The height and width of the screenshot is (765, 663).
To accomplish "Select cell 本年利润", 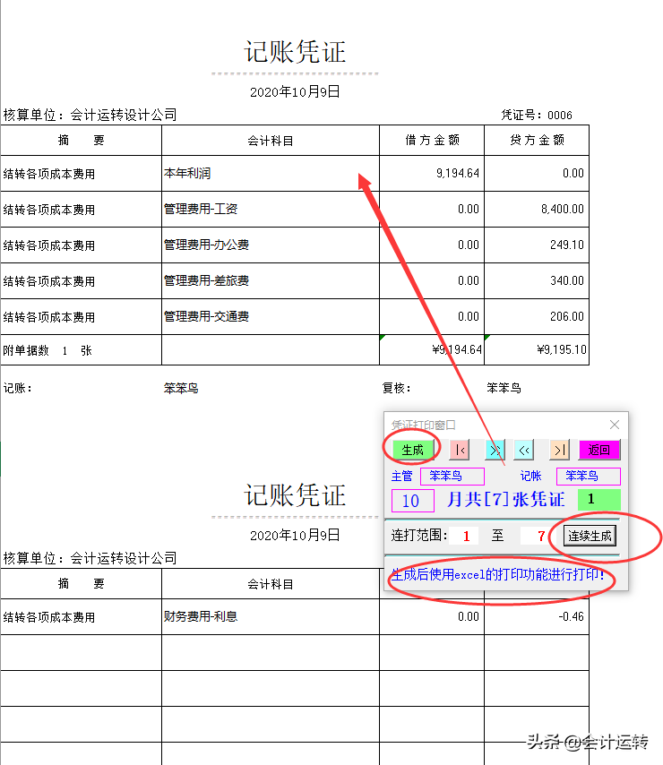I will 271,174.
